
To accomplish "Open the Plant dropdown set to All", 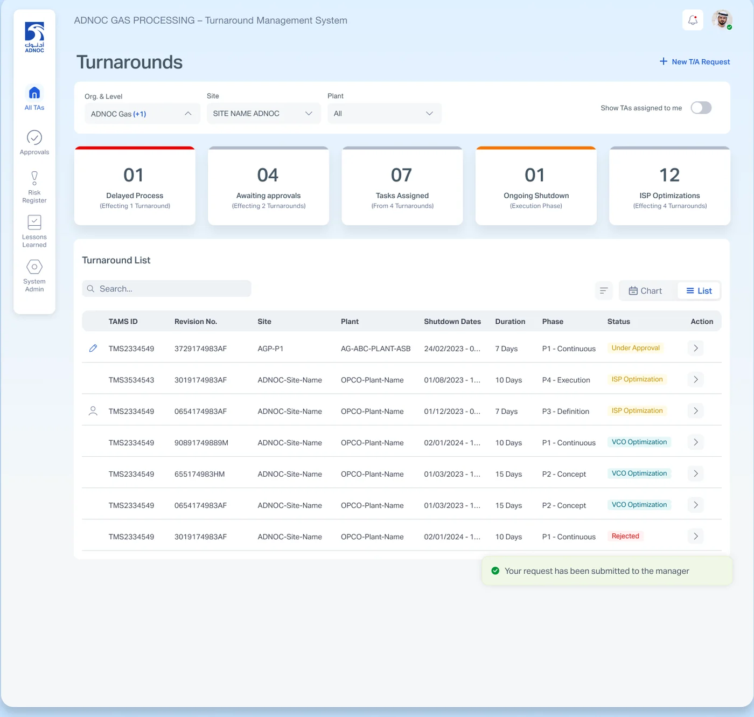I will (385, 114).
